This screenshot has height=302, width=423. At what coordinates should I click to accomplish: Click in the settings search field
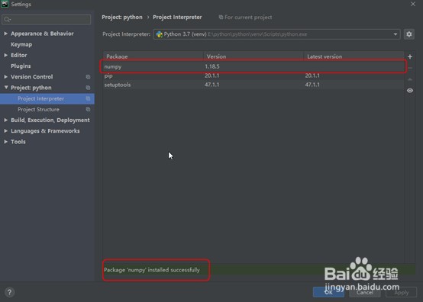point(47,19)
